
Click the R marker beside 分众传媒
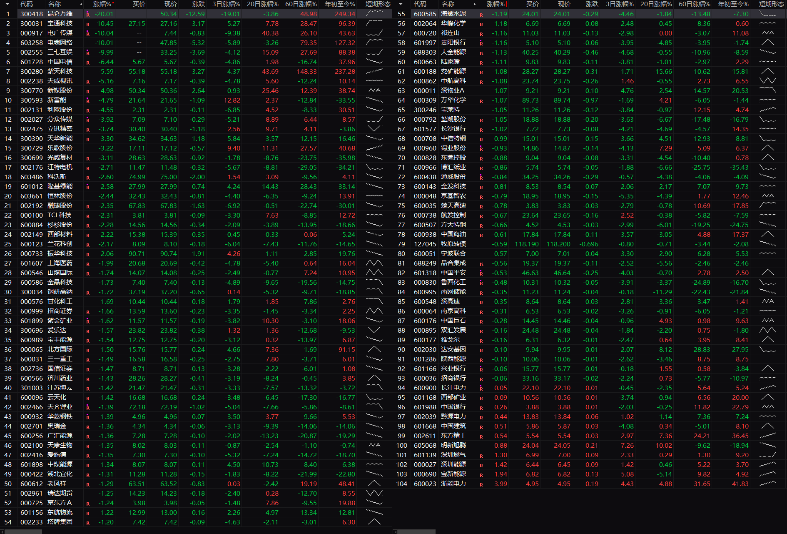pos(88,120)
